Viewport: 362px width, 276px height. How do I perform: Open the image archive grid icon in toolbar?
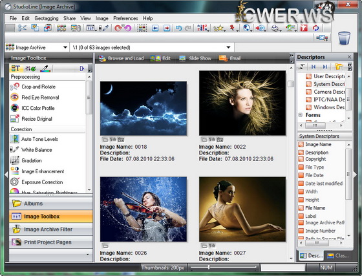(x=61, y=28)
